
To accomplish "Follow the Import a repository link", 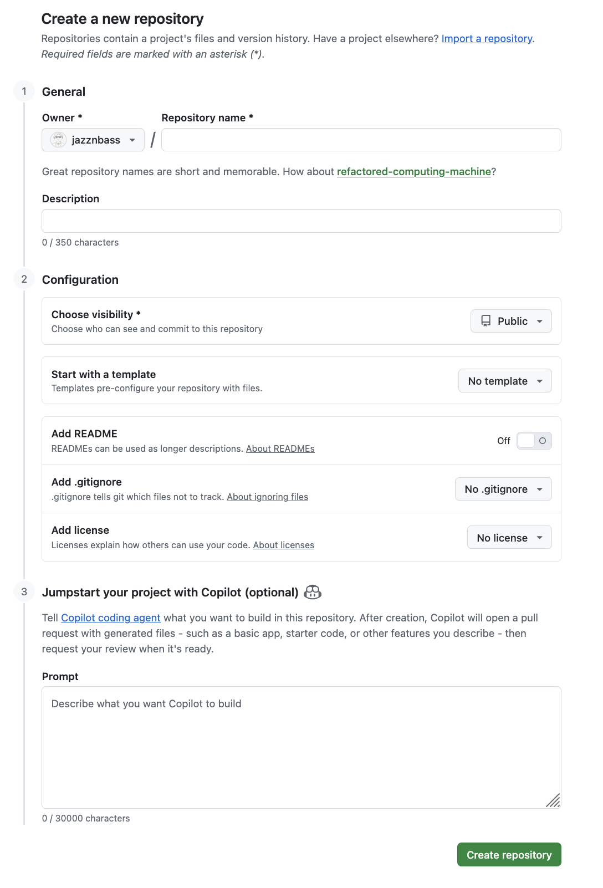I will (487, 39).
